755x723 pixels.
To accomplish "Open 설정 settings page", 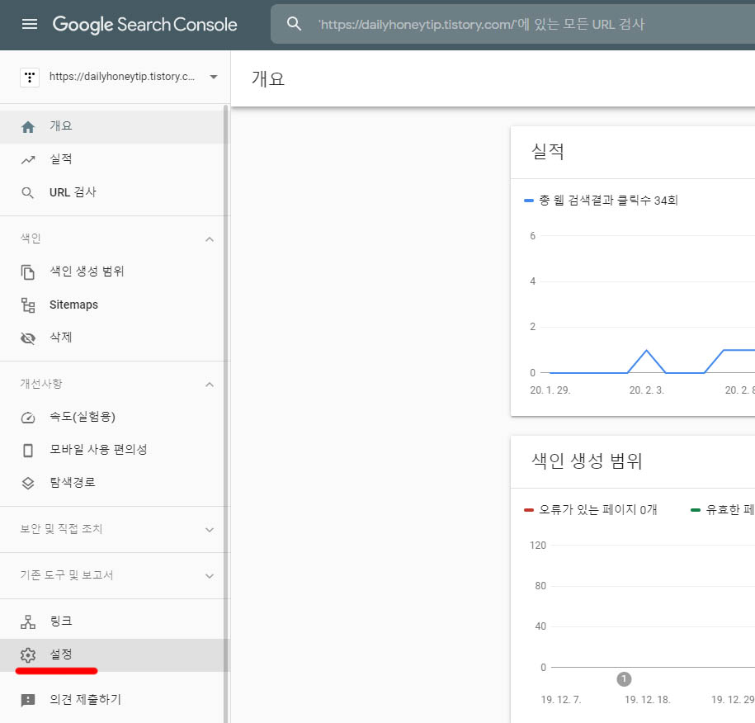I will [x=112, y=654].
